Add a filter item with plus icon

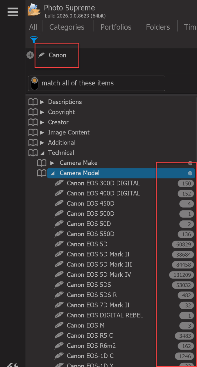30,55
